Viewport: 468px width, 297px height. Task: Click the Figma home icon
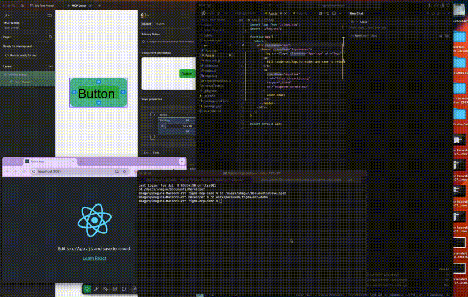coord(22,6)
